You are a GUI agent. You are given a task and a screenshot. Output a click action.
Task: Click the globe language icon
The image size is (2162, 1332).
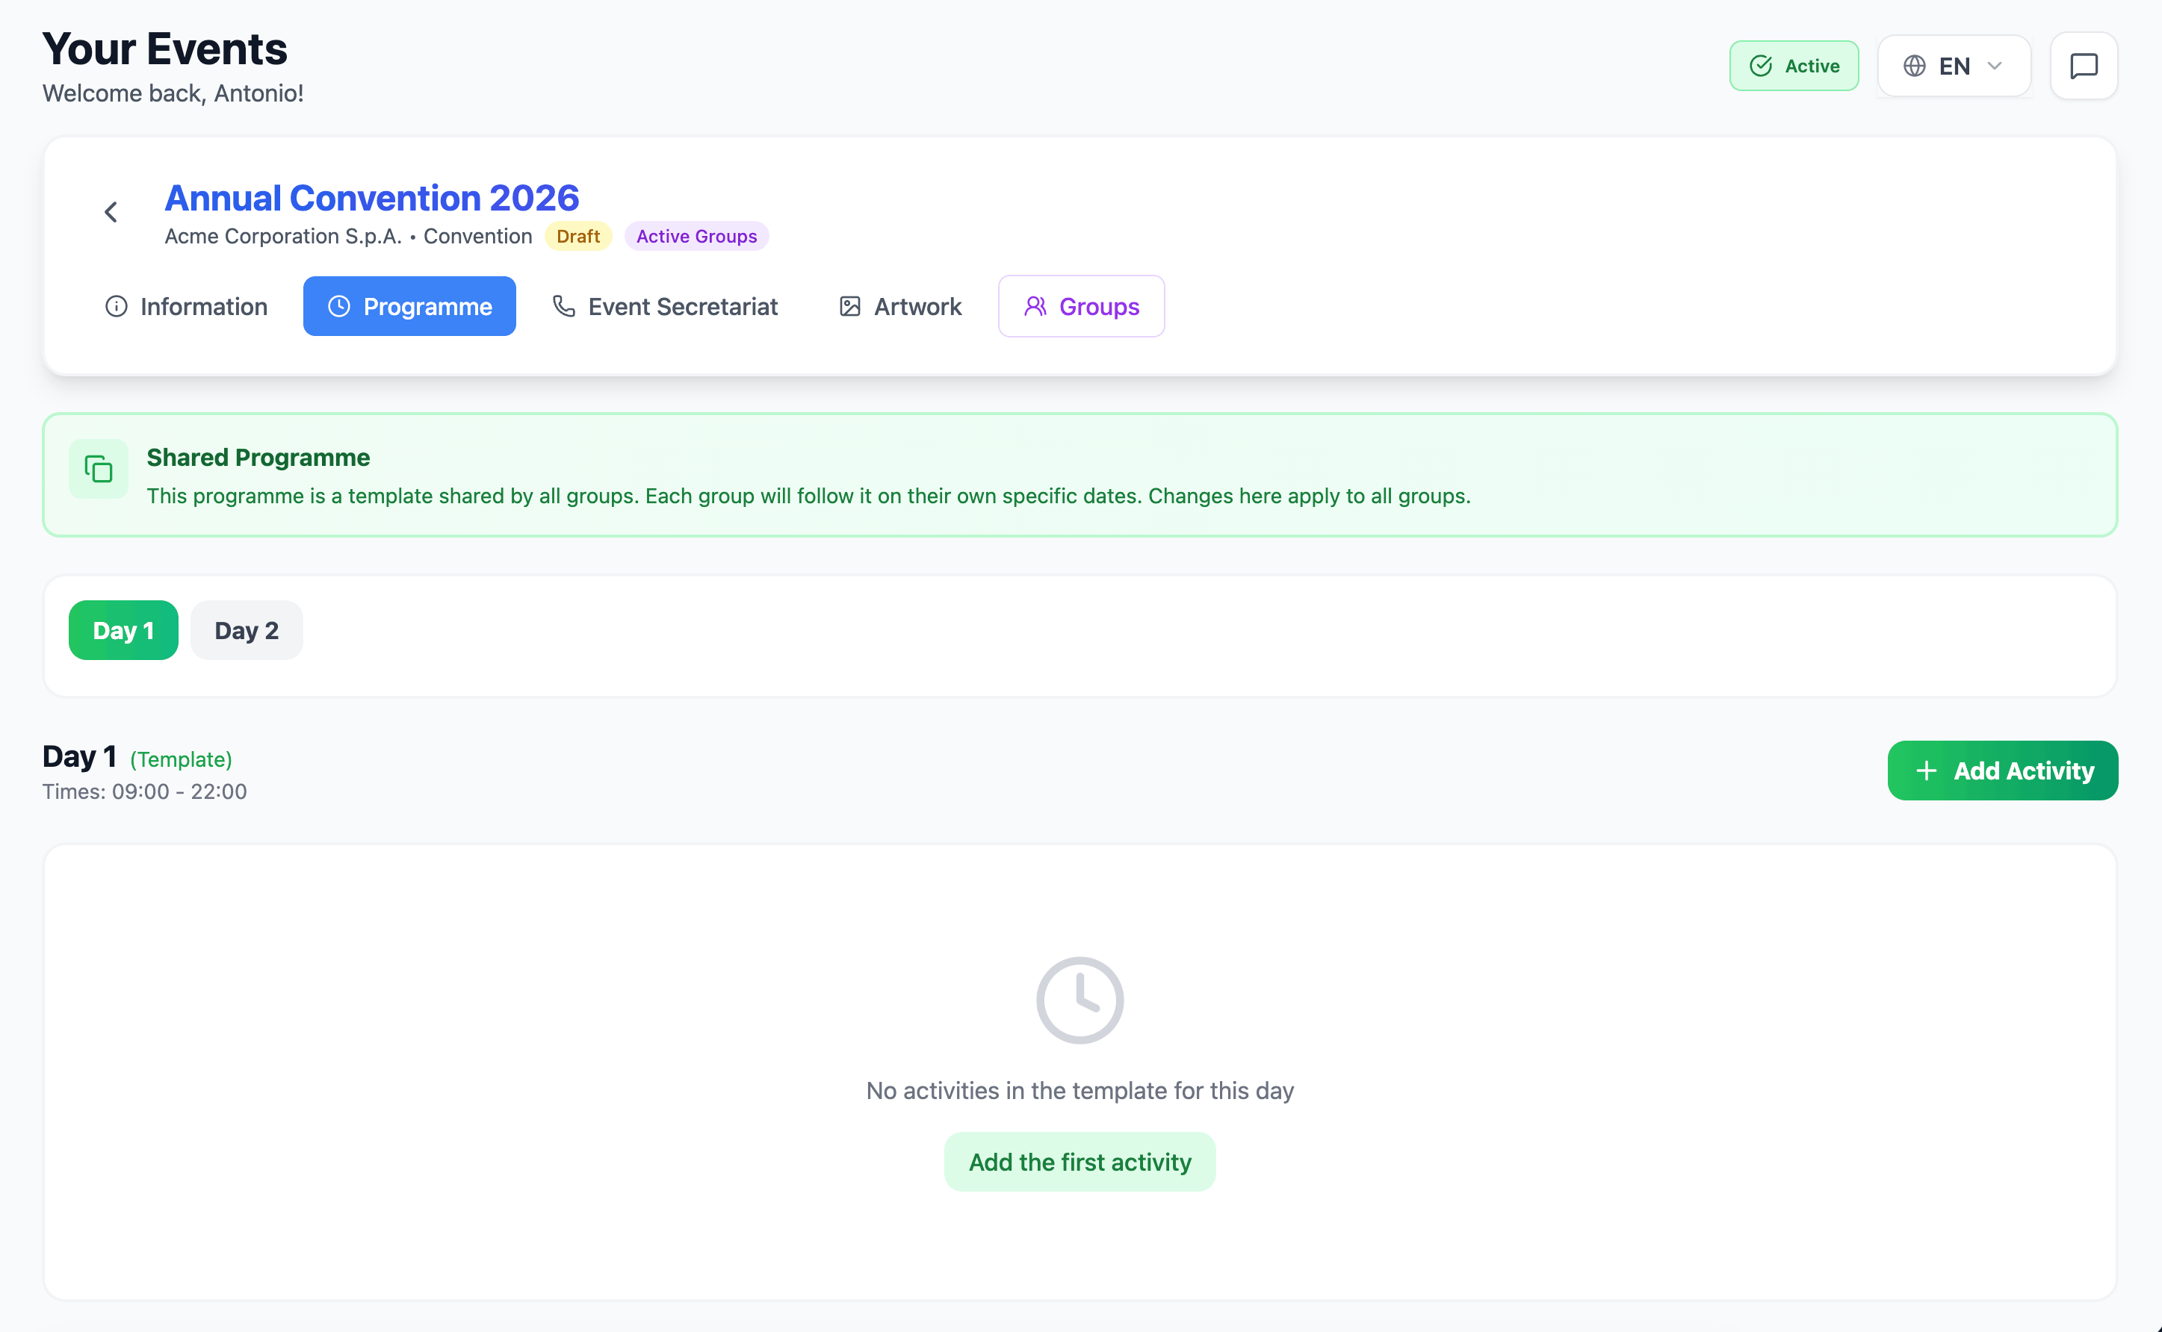1914,66
